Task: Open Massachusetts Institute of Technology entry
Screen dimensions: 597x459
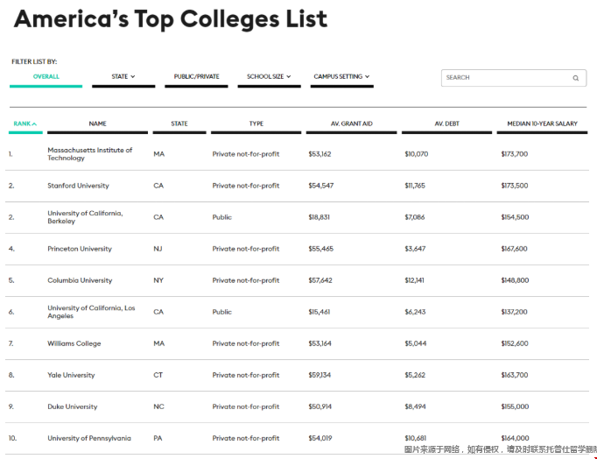Action: click(90, 154)
